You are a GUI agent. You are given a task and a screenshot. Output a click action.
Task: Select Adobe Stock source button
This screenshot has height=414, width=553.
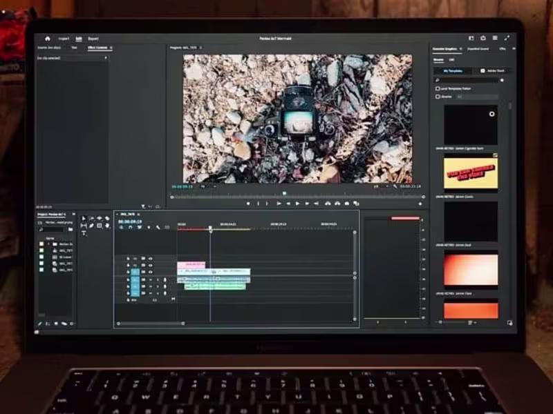(x=492, y=71)
